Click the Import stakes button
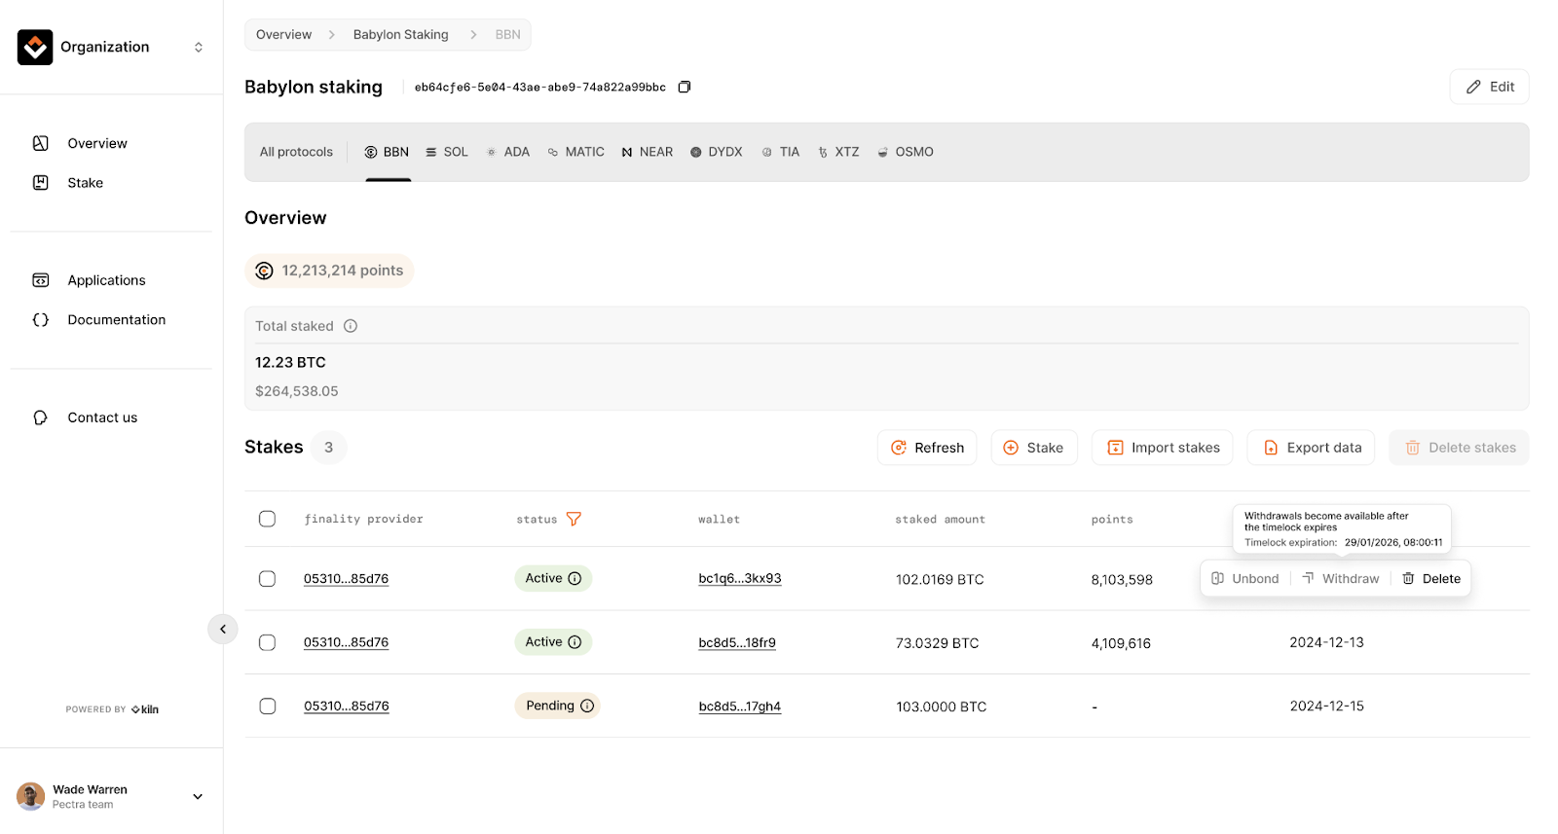1558x834 pixels. pyautogui.click(x=1163, y=448)
